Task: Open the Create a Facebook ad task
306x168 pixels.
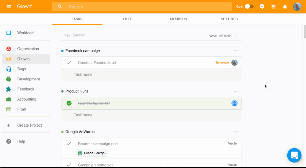Action: [151, 63]
